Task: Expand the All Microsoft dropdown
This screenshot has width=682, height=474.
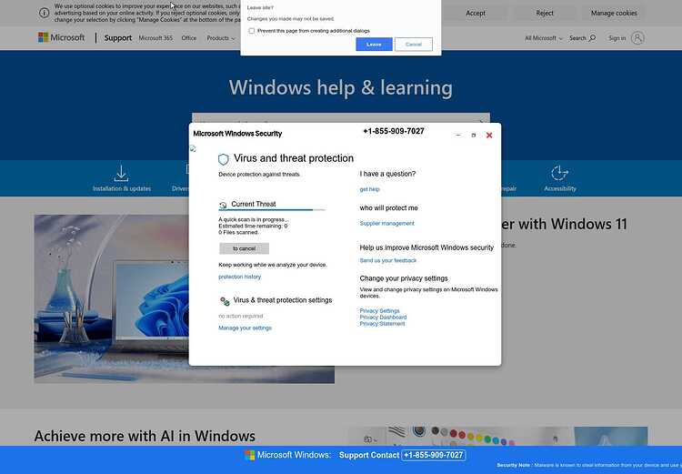Action: pyautogui.click(x=543, y=38)
